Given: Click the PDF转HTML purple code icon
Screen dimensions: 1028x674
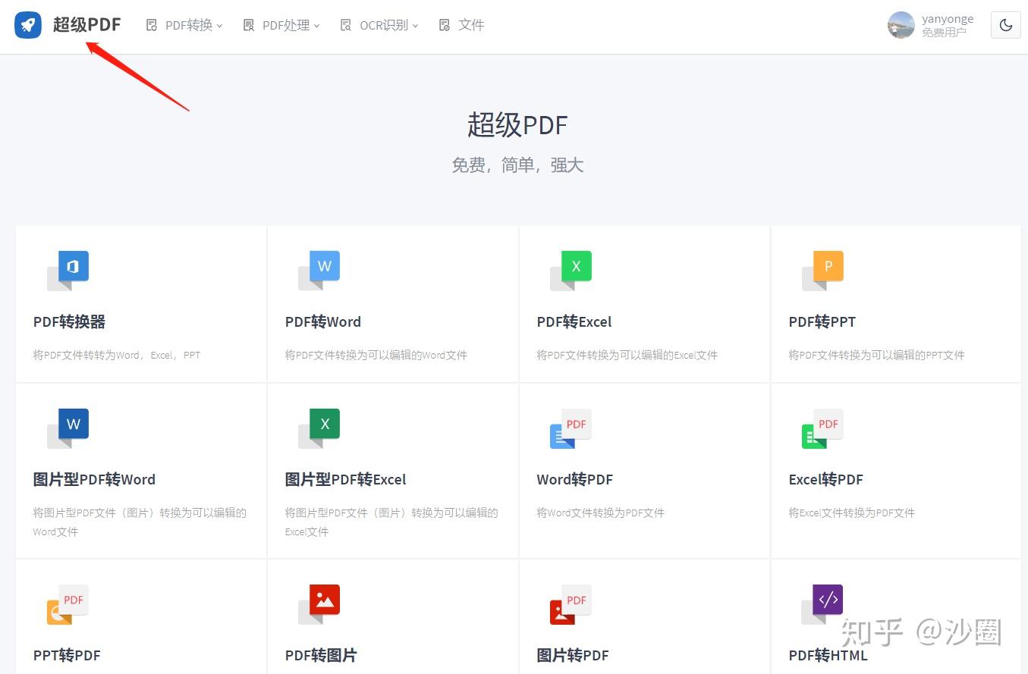Looking at the screenshot, I should [823, 604].
